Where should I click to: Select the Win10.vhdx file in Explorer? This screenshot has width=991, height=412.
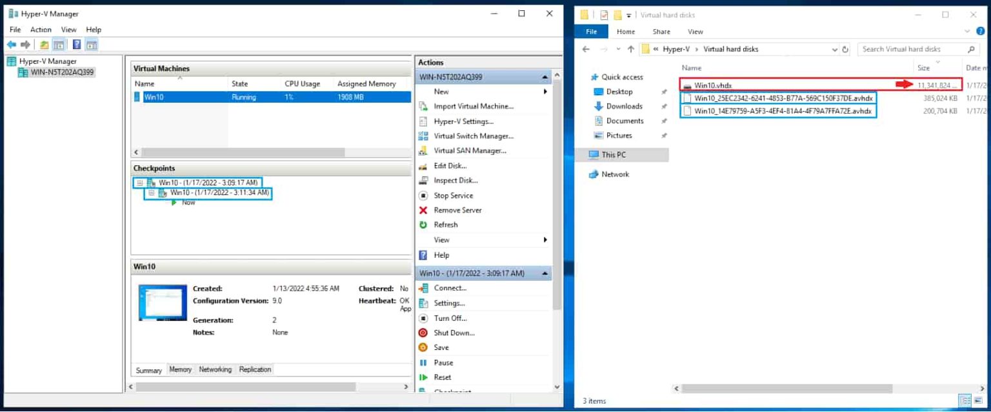713,85
